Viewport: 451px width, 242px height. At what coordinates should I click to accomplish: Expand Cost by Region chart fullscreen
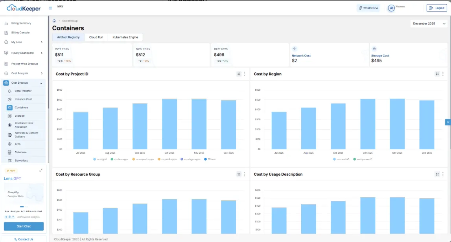pyautogui.click(x=437, y=74)
